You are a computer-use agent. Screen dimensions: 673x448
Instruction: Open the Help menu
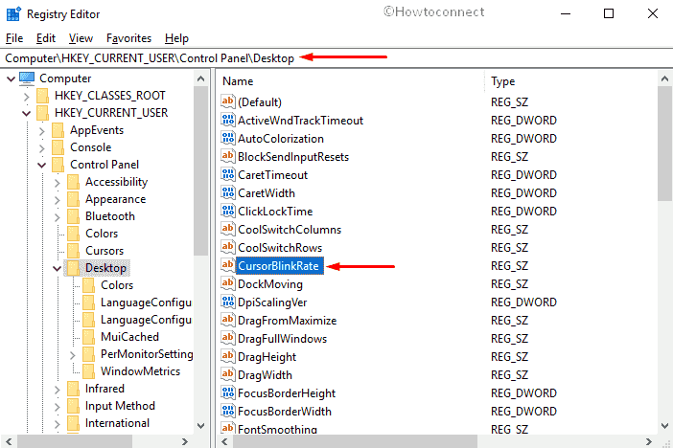click(x=176, y=38)
